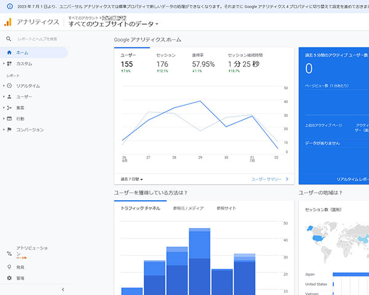Screen dimensions: 369x295
Task: Click the arrow beside ユーザー サマリー
Action: coord(287,179)
